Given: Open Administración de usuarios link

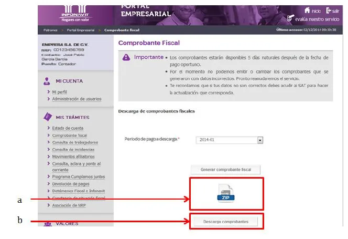Looking at the screenshot, I should (x=77, y=99).
